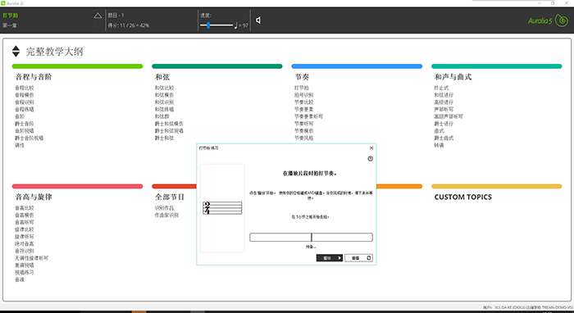
Task: Open the 爵士音阶视唱 topic
Action: (x=29, y=138)
